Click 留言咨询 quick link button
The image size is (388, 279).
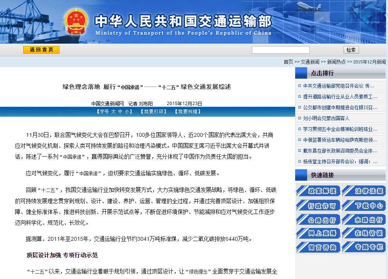pos(318,247)
